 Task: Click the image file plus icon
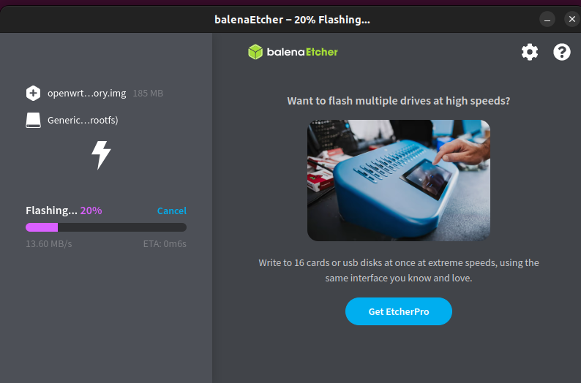[x=33, y=94]
